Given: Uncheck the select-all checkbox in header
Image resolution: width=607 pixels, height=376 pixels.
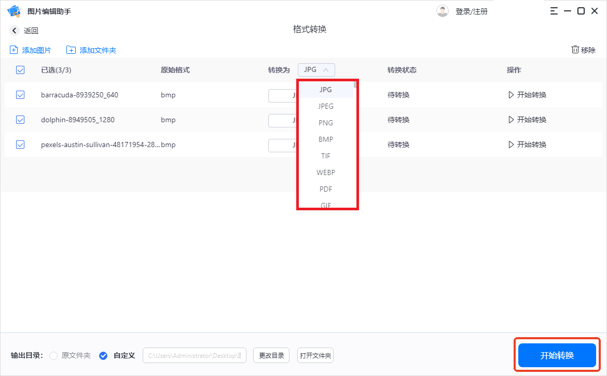Looking at the screenshot, I should tap(20, 69).
